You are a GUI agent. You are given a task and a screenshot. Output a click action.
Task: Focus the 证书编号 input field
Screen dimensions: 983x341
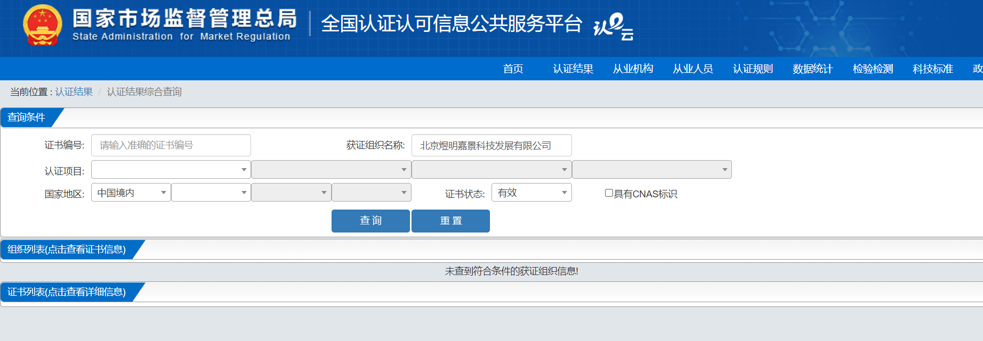171,145
